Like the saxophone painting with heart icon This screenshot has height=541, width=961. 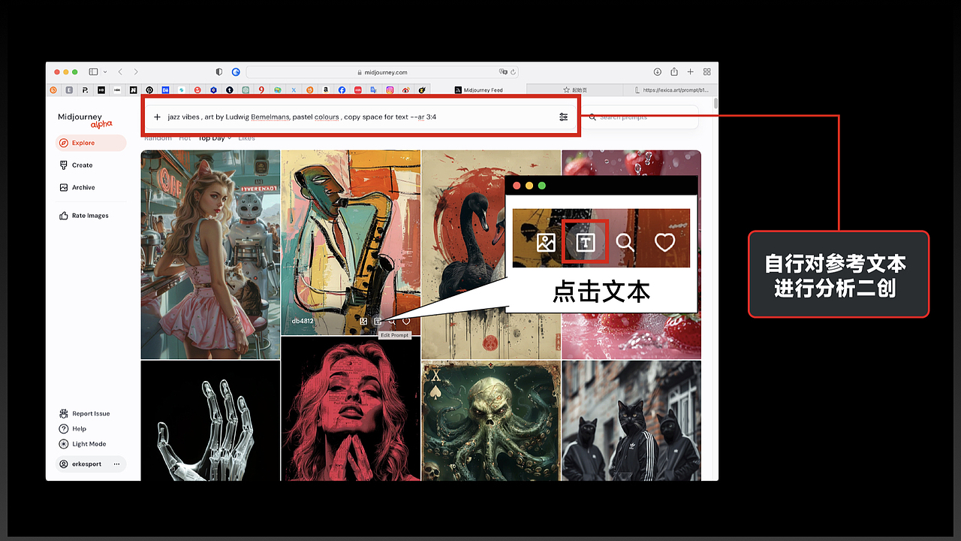click(406, 321)
